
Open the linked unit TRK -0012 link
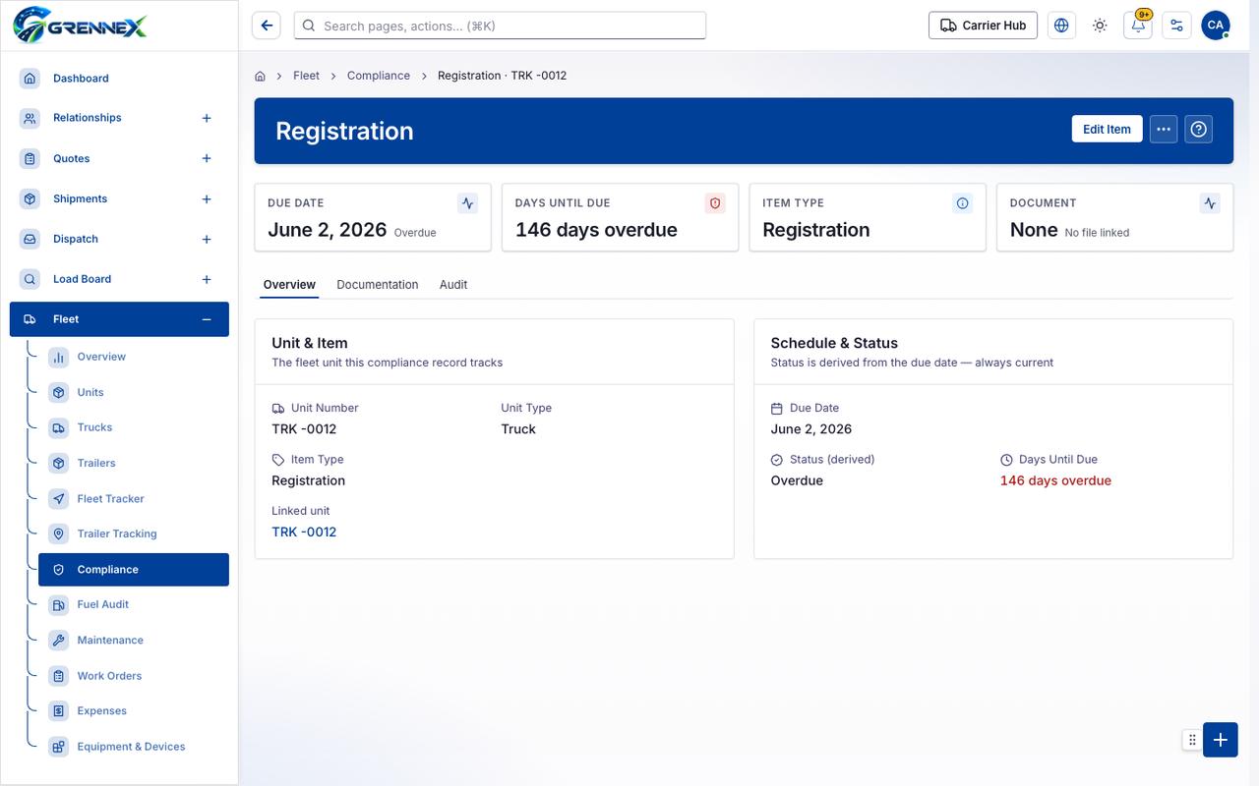[304, 532]
